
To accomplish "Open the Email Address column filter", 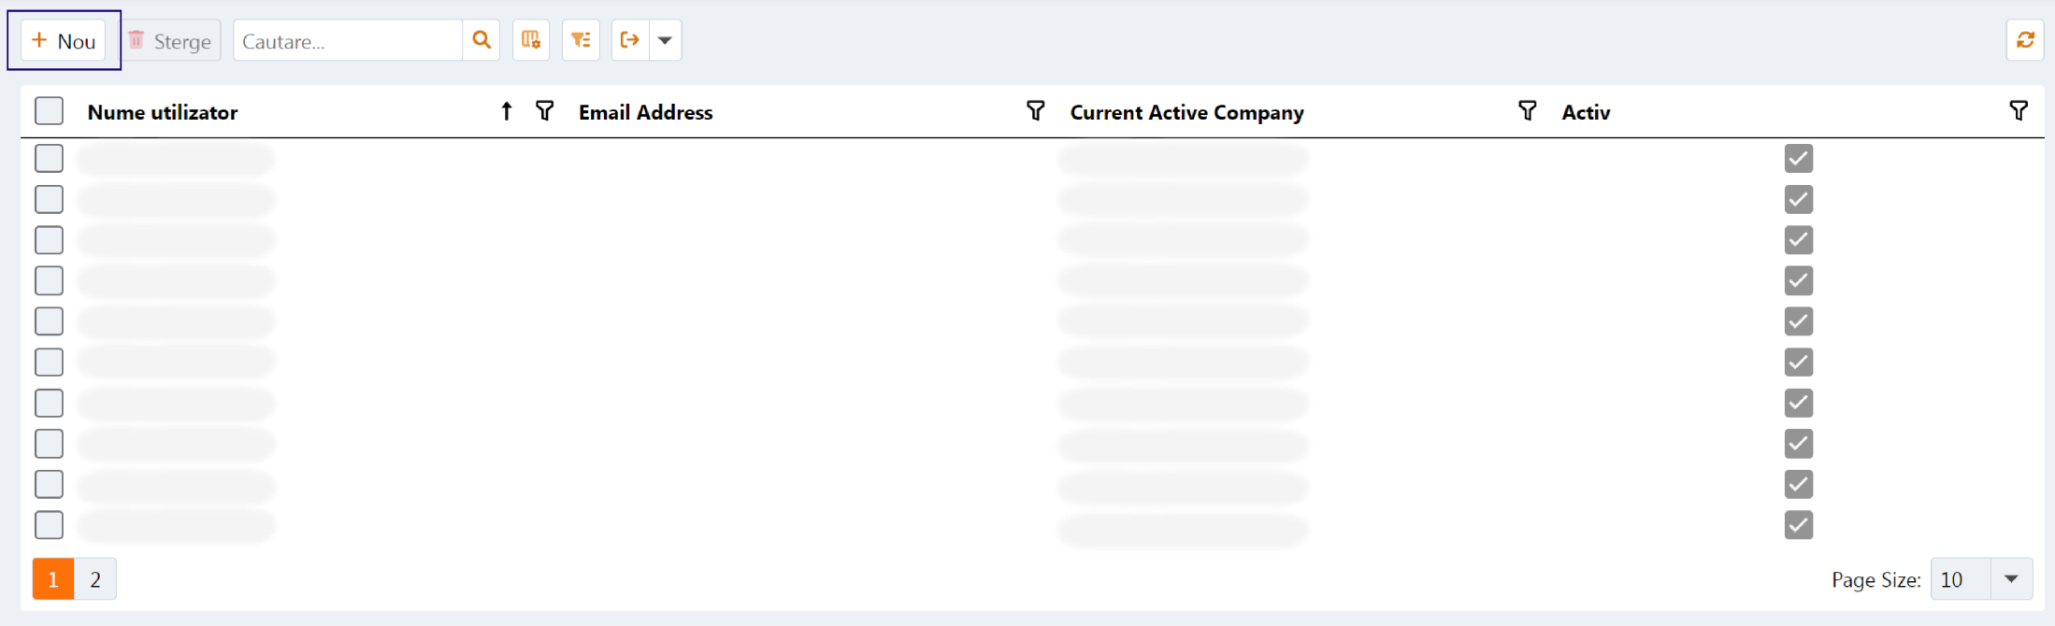I will point(1035,111).
